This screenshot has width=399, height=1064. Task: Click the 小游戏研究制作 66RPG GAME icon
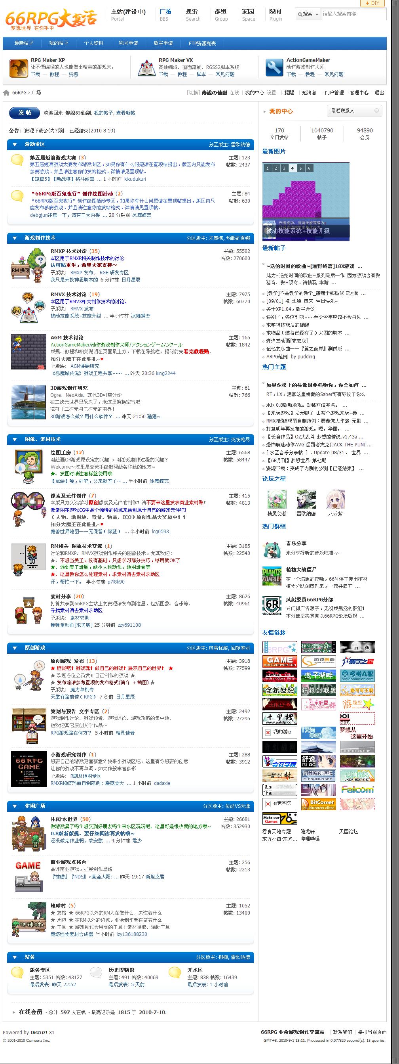click(28, 769)
